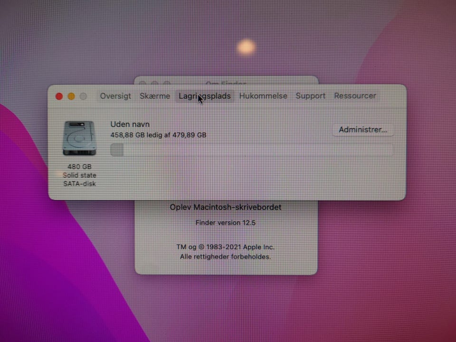This screenshot has height=342, width=456.
Task: Click 'Alle rettigheder forbeholdes.' text
Action: [225, 257]
